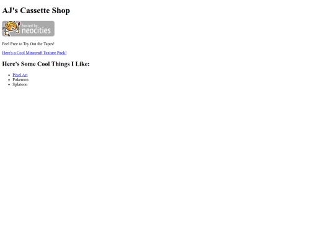Click the word "Like:" in the subheading
The image size is (335, 251).
[x=83, y=64]
